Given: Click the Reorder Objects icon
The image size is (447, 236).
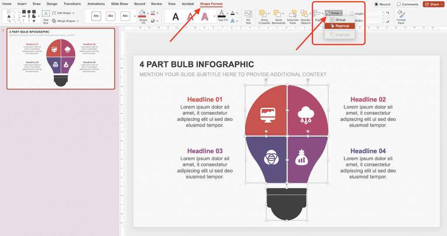Looking at the screenshot, I should 306,17.
